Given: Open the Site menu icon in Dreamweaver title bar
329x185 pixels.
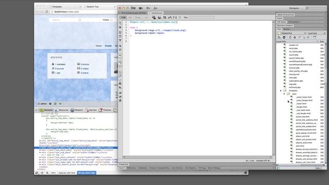Looking at the screenshot, I should pyautogui.click(x=155, y=8).
